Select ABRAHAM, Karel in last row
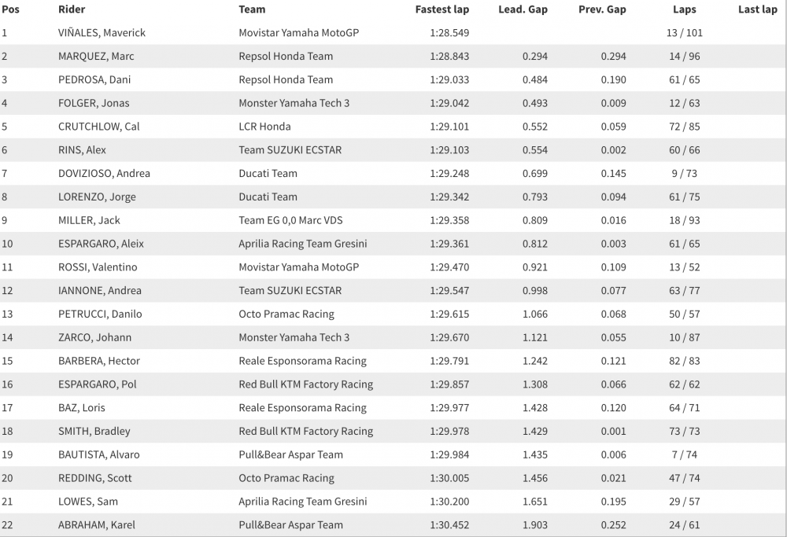 pos(94,525)
